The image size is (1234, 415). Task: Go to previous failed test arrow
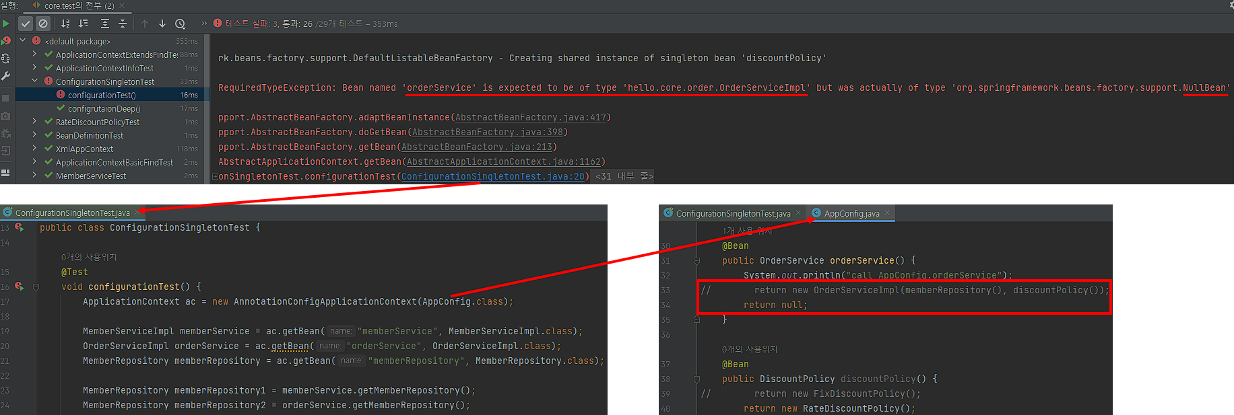coord(145,24)
